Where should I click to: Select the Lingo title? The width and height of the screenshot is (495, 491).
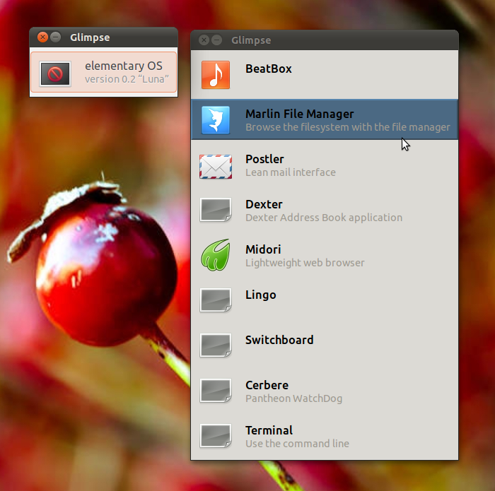tap(261, 295)
